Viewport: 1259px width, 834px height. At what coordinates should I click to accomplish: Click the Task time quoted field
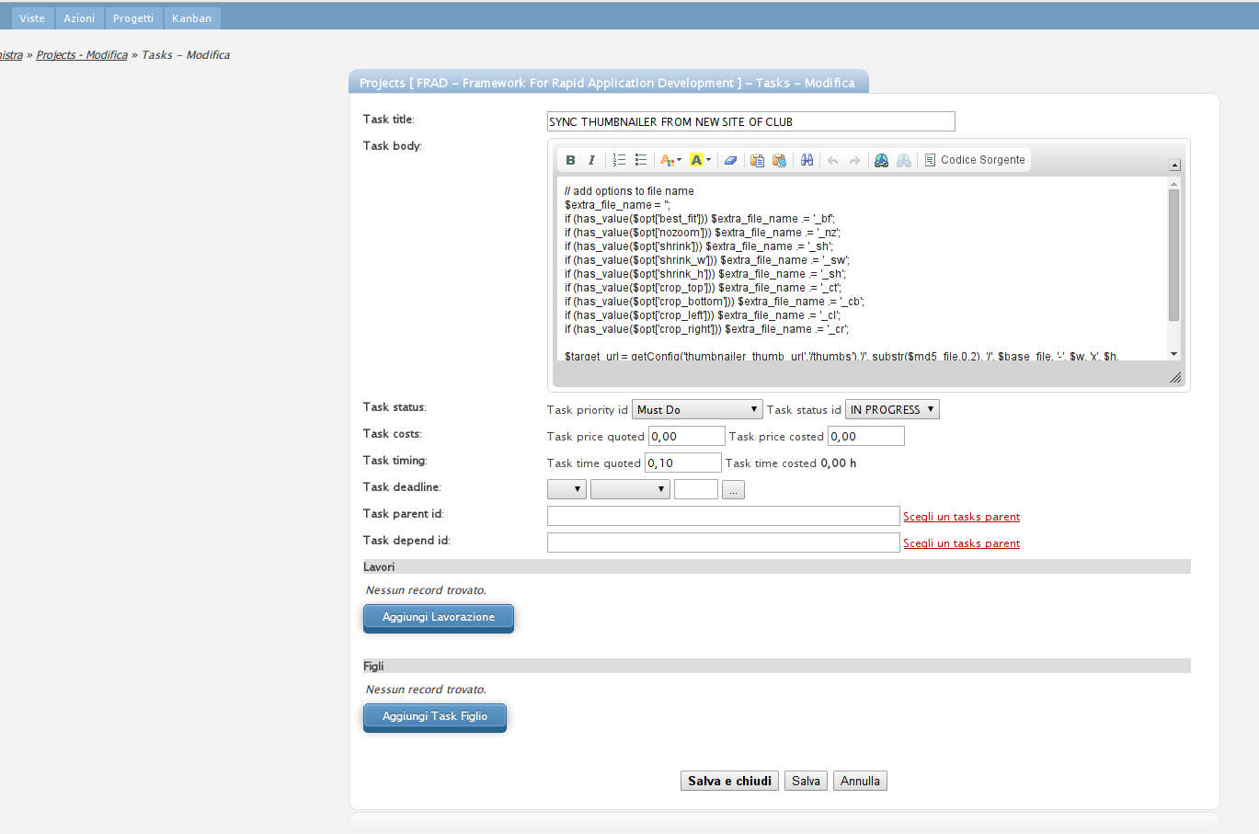(x=683, y=463)
